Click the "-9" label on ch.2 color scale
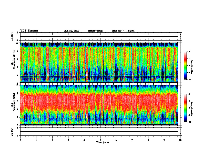 (189, 115)
